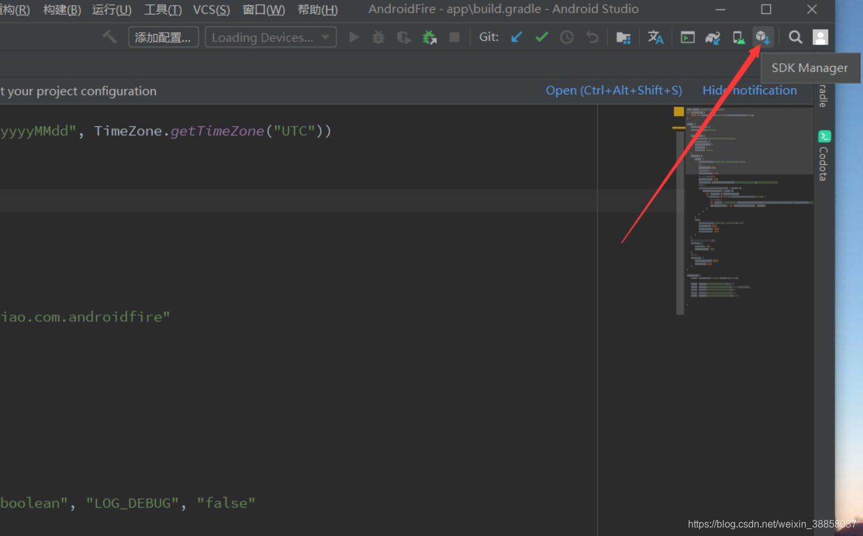Open the 帮助(H) menu

tap(318, 10)
